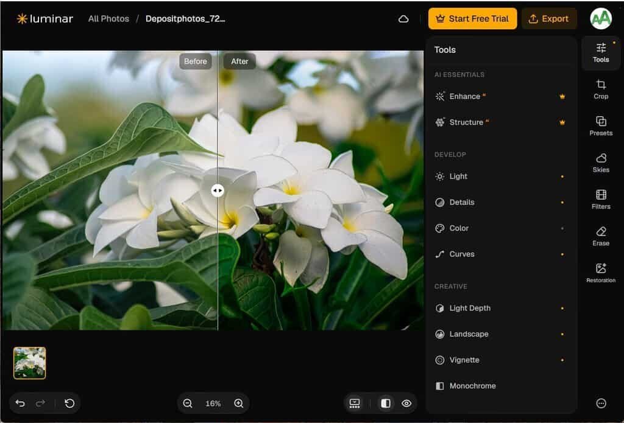Select the Erase tool
Viewport: 624px width, 423px height.
tap(600, 236)
